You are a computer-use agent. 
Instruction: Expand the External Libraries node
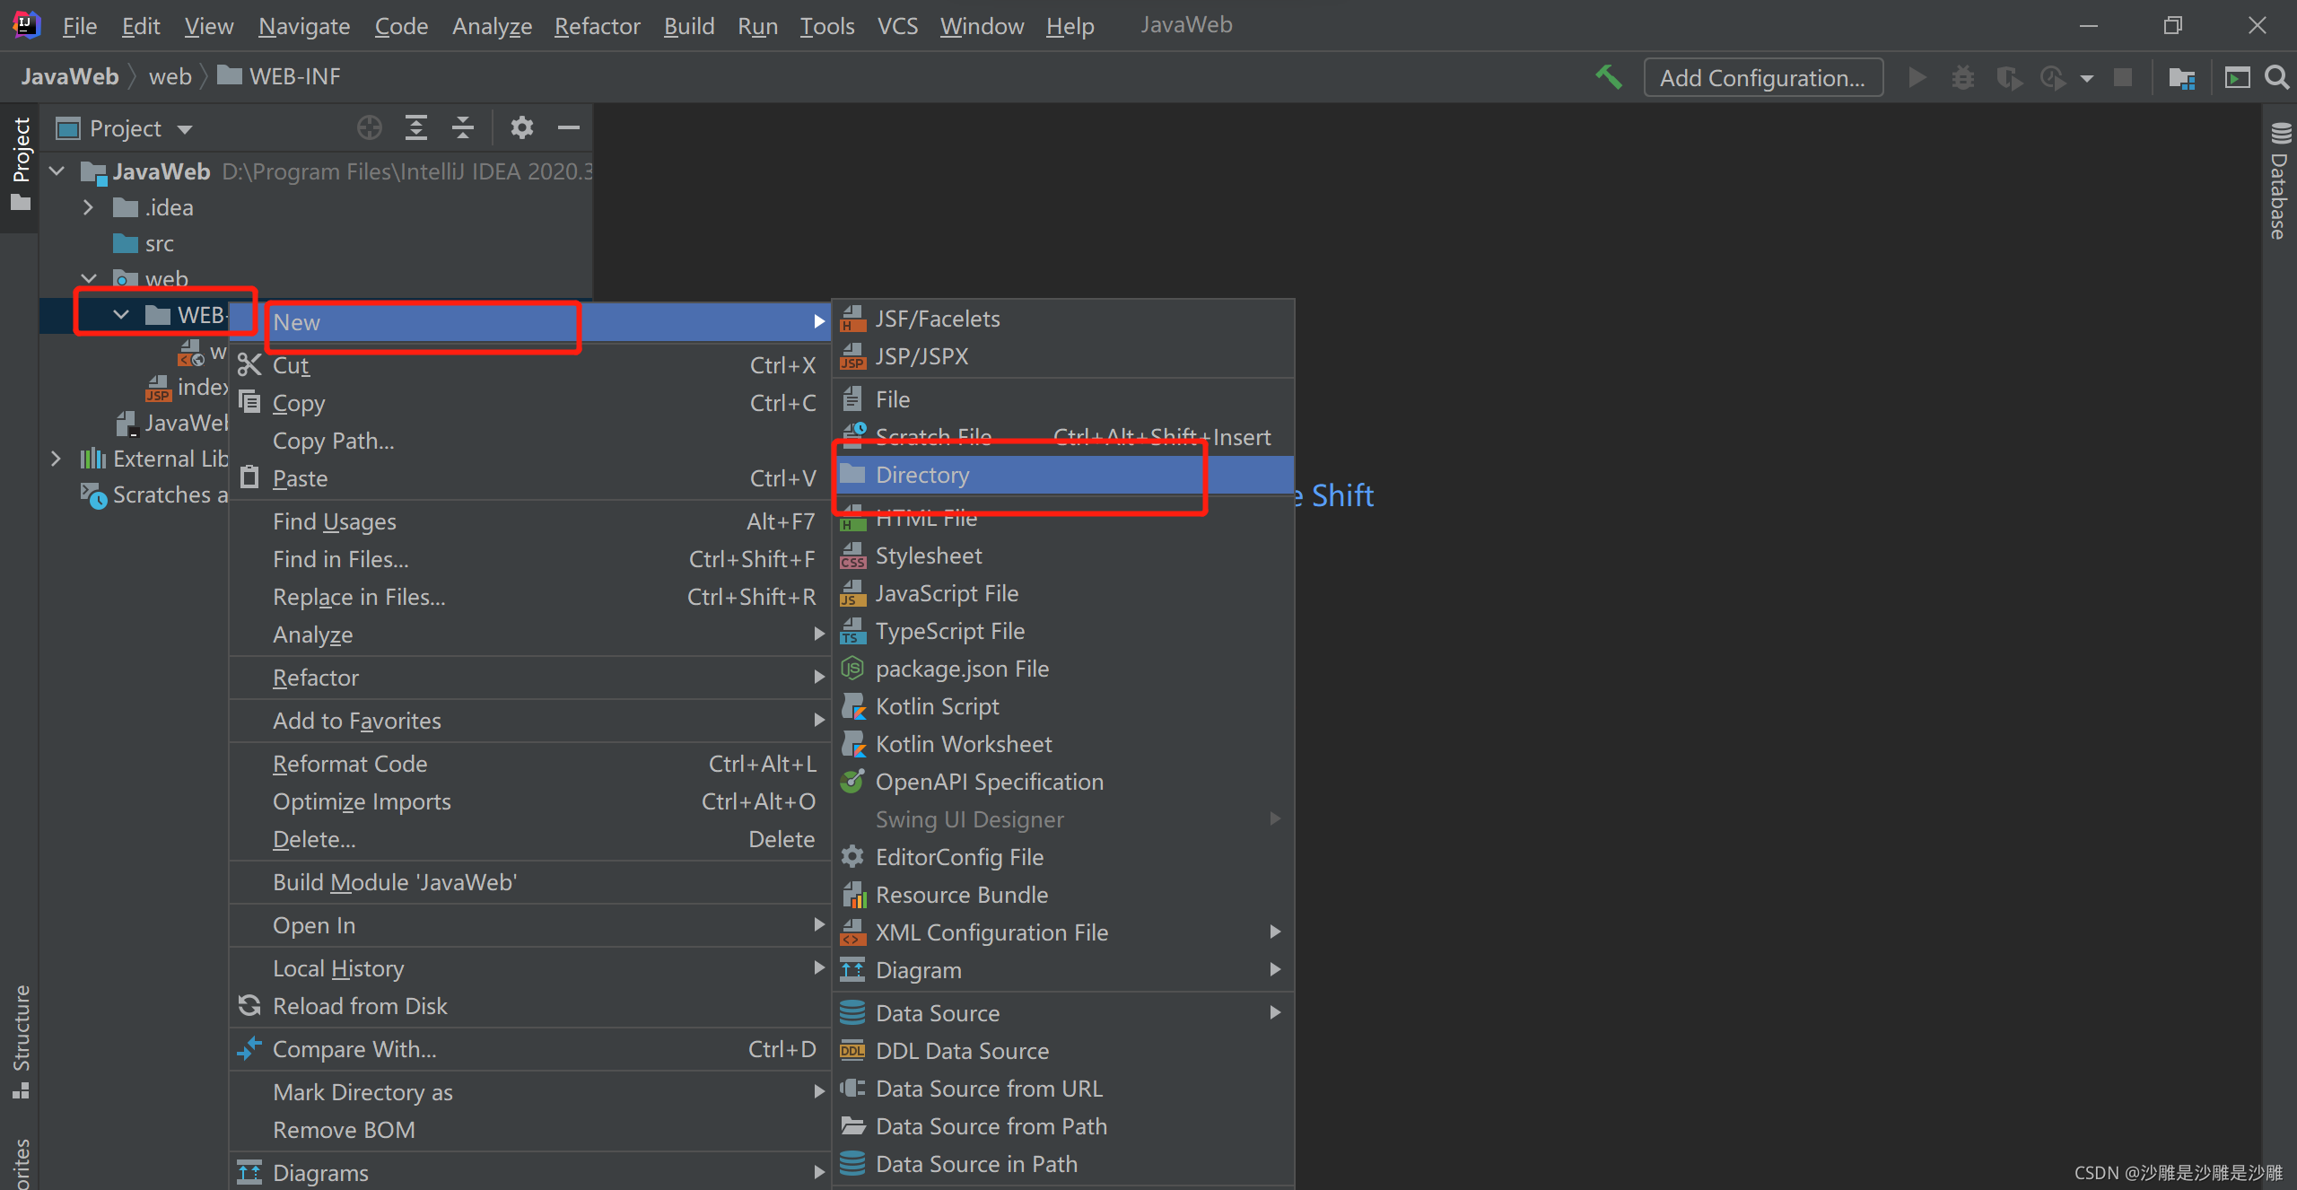click(x=57, y=459)
